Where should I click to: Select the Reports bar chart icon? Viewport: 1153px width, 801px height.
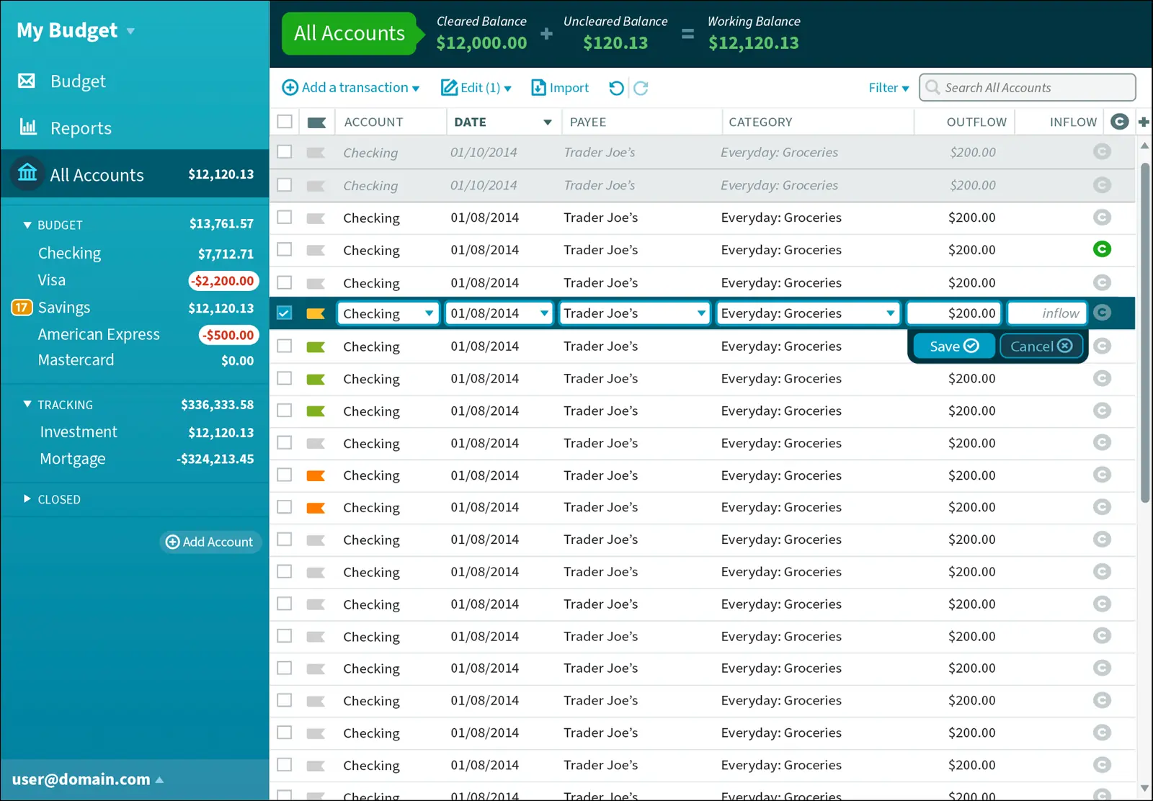(27, 127)
